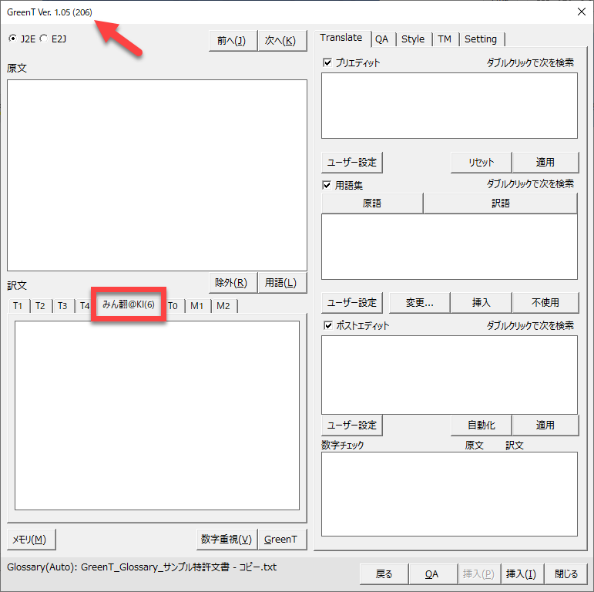This screenshot has width=594, height=592.
Task: Switch to the QA tab
Action: 381,39
